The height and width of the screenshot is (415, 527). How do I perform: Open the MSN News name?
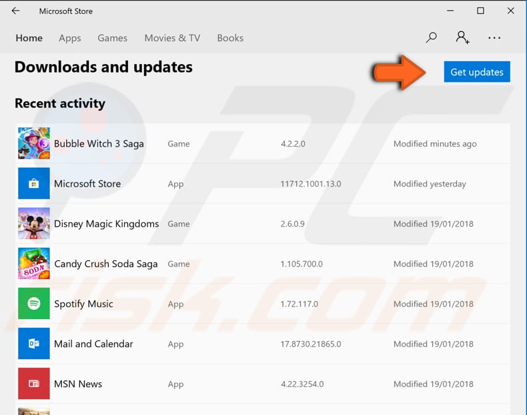pyautogui.click(x=78, y=384)
